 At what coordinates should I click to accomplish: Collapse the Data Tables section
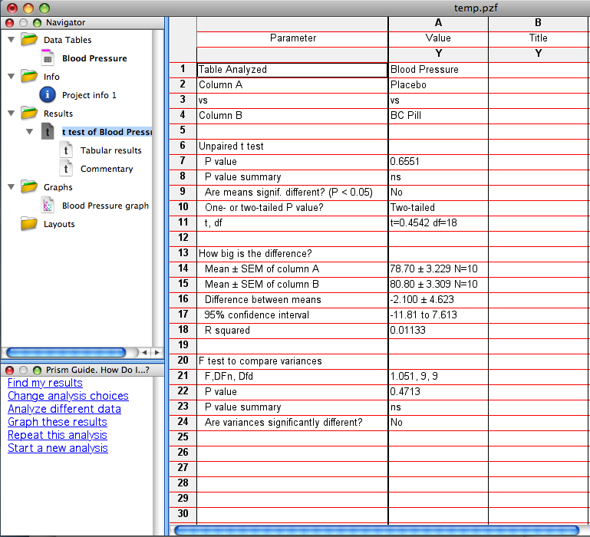click(11, 40)
